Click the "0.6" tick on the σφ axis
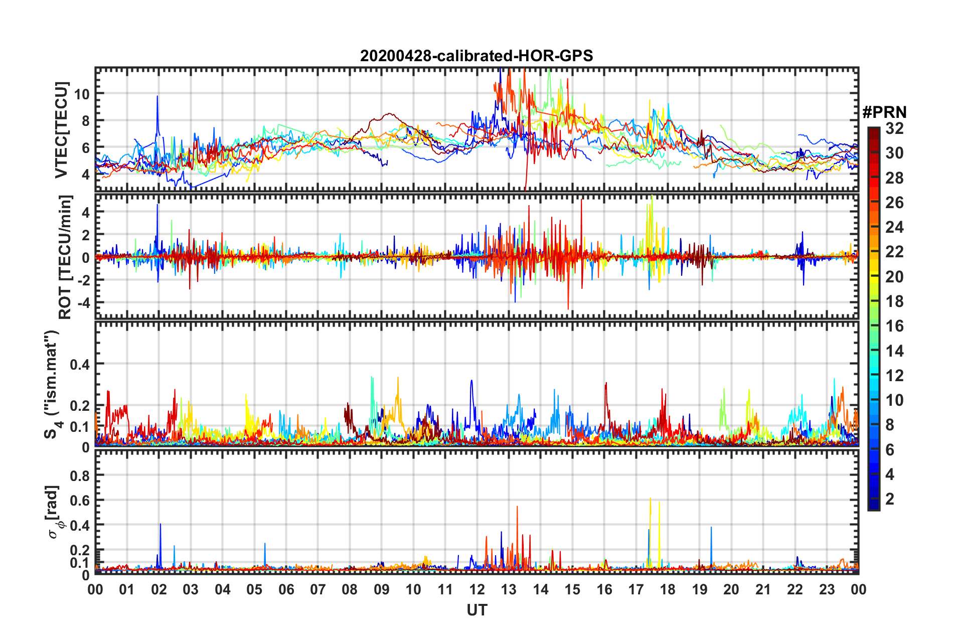This screenshot has width=954, height=638. coord(80,501)
